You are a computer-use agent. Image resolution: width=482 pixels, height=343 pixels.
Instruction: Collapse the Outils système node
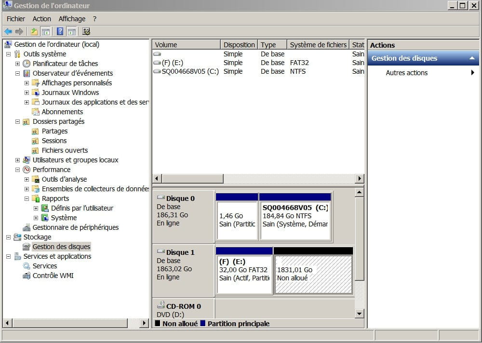8,54
